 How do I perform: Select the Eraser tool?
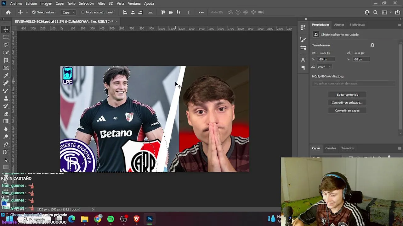pos(6,114)
